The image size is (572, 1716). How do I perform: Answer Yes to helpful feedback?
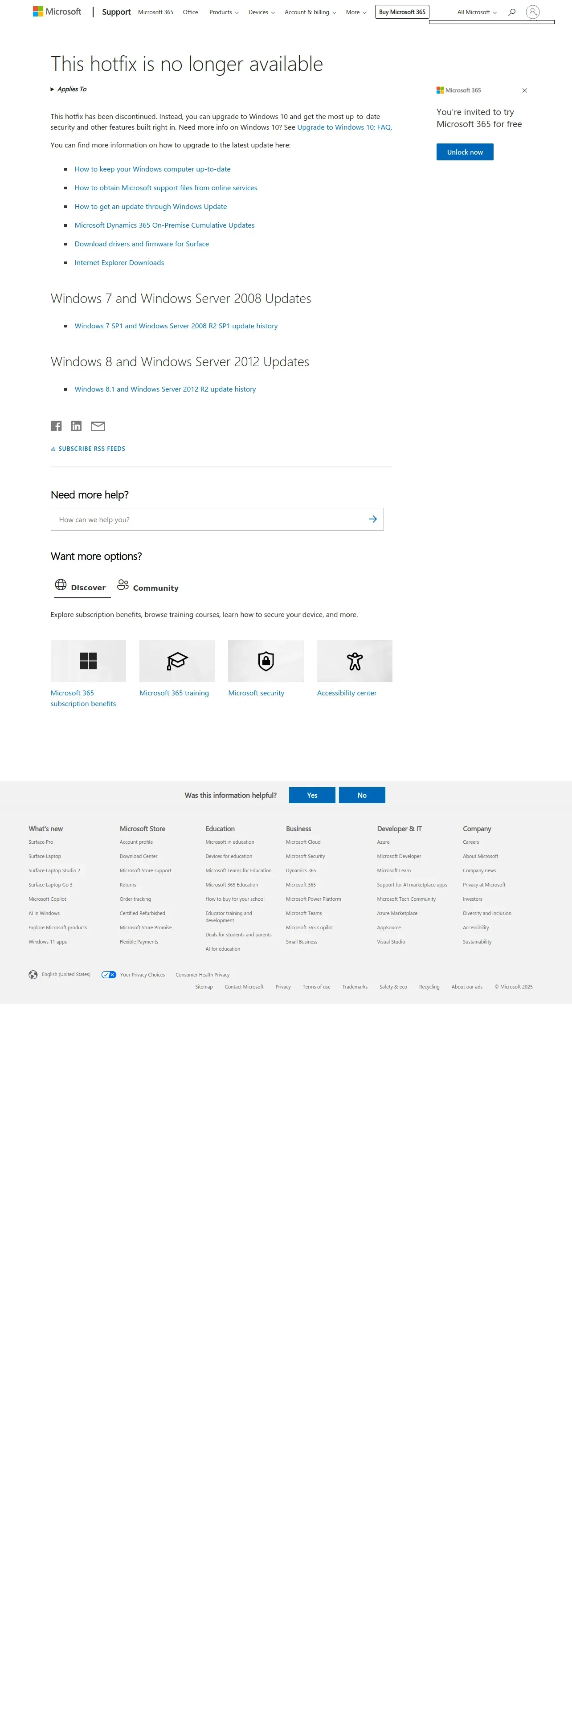(x=312, y=795)
